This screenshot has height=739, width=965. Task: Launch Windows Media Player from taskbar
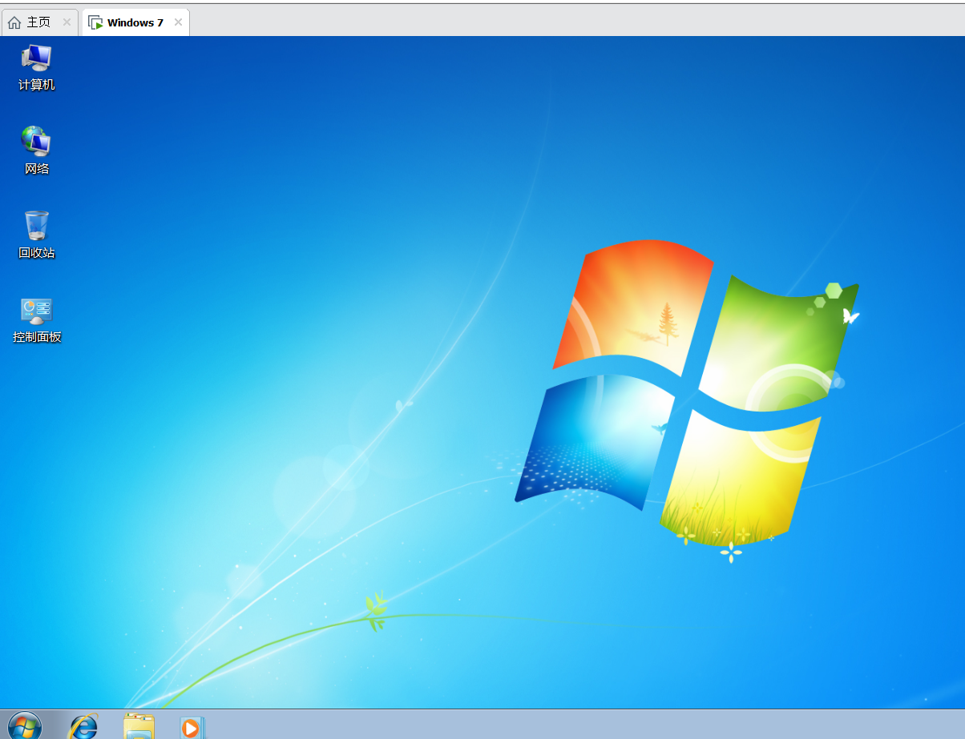tap(192, 727)
